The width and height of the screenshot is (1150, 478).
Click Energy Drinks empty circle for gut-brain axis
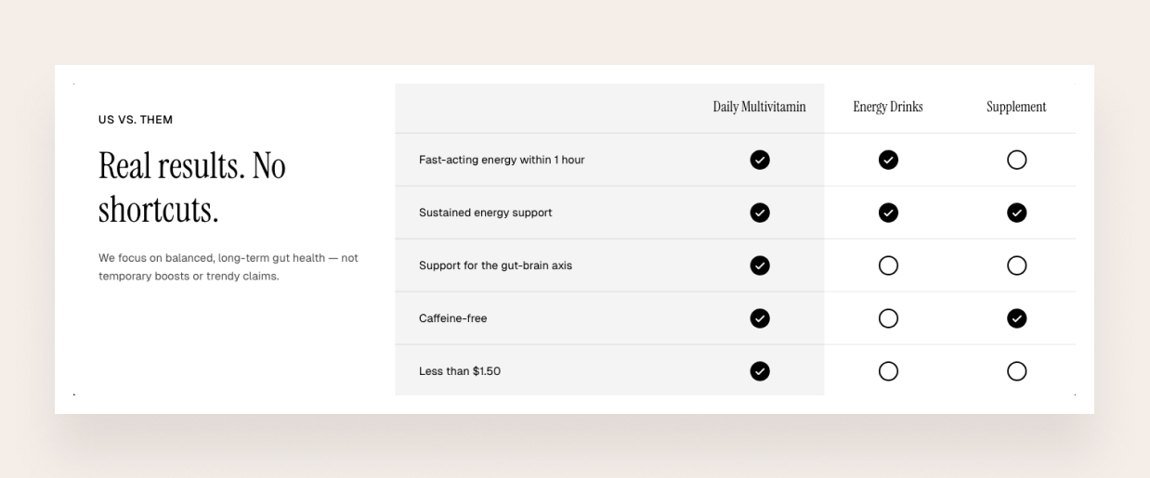888,265
